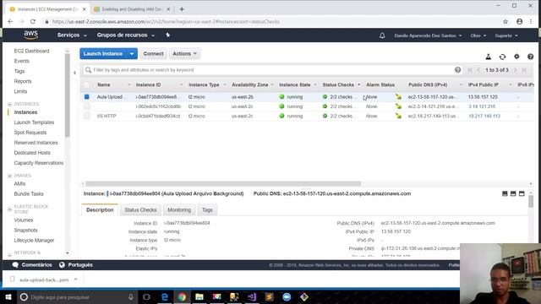Viewport: 541px width, 304px height.
Task: Open the Ohio region dropdown
Action: (x=478, y=35)
